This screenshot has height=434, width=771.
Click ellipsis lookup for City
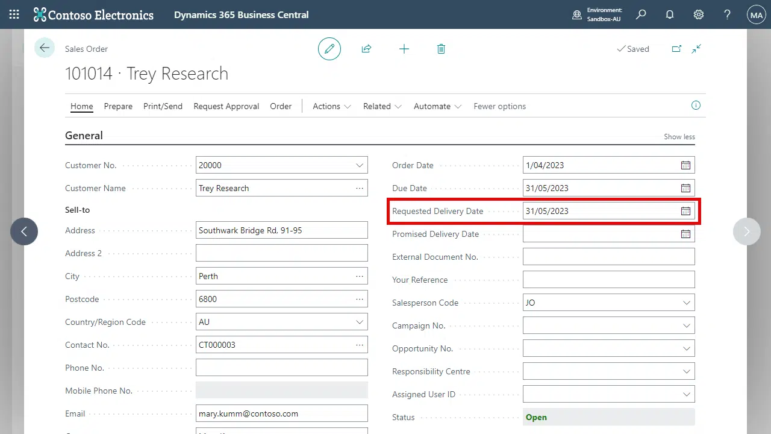point(360,276)
